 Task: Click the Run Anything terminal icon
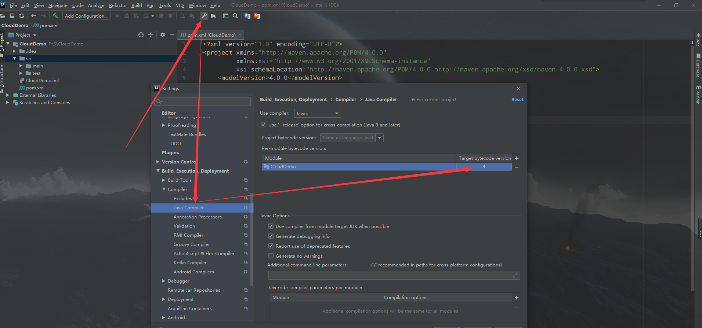(226, 16)
